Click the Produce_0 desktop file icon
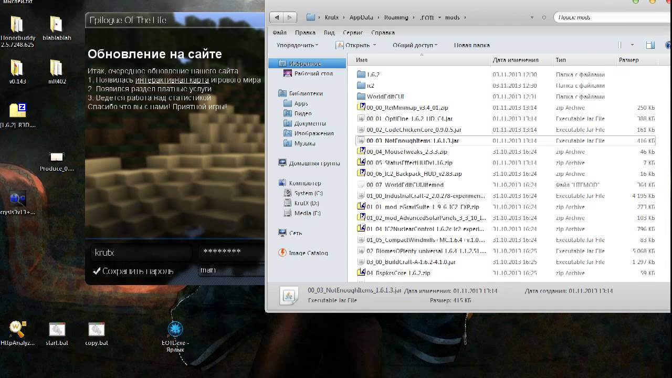Screen dimensions: 672x378 [x=56, y=157]
